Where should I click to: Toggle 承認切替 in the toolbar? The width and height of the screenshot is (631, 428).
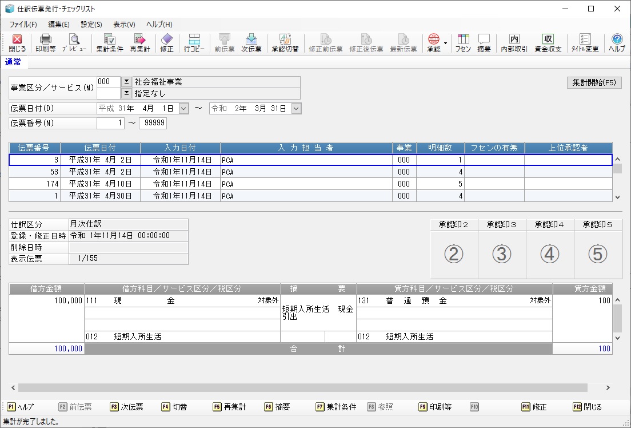click(x=285, y=43)
